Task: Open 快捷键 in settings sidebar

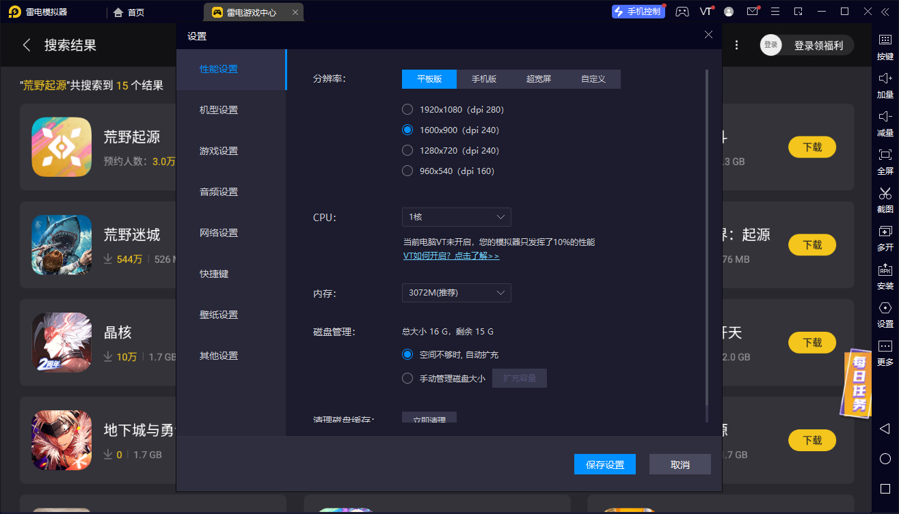Action: (231, 274)
